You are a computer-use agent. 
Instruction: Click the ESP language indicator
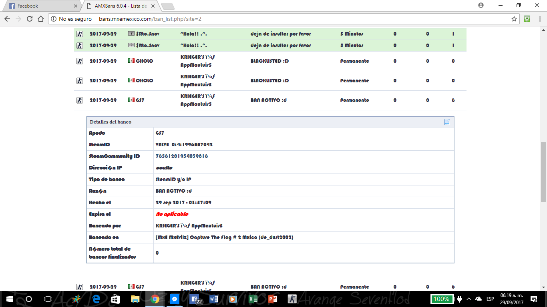point(490,299)
